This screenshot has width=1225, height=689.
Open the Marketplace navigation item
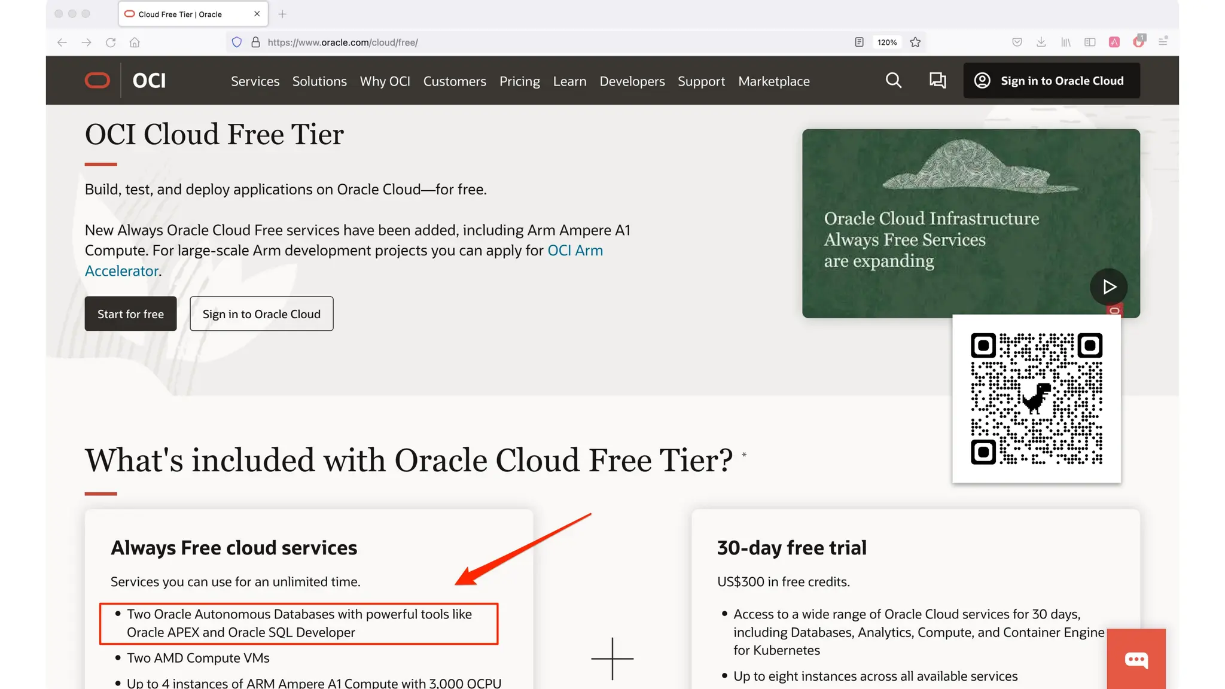[773, 81]
